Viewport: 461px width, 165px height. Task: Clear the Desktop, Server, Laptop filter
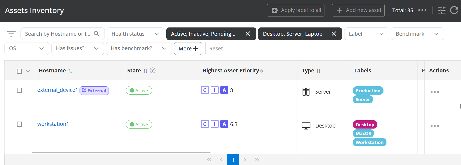(x=334, y=34)
